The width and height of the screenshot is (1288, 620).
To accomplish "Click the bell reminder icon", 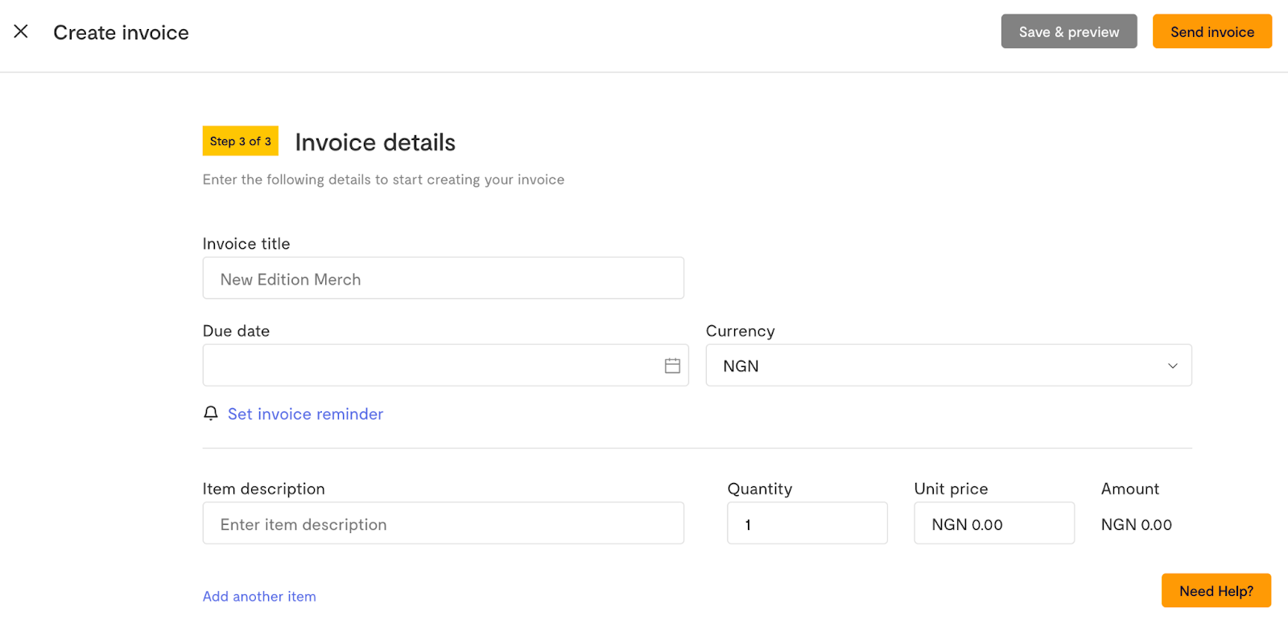I will click(x=211, y=413).
